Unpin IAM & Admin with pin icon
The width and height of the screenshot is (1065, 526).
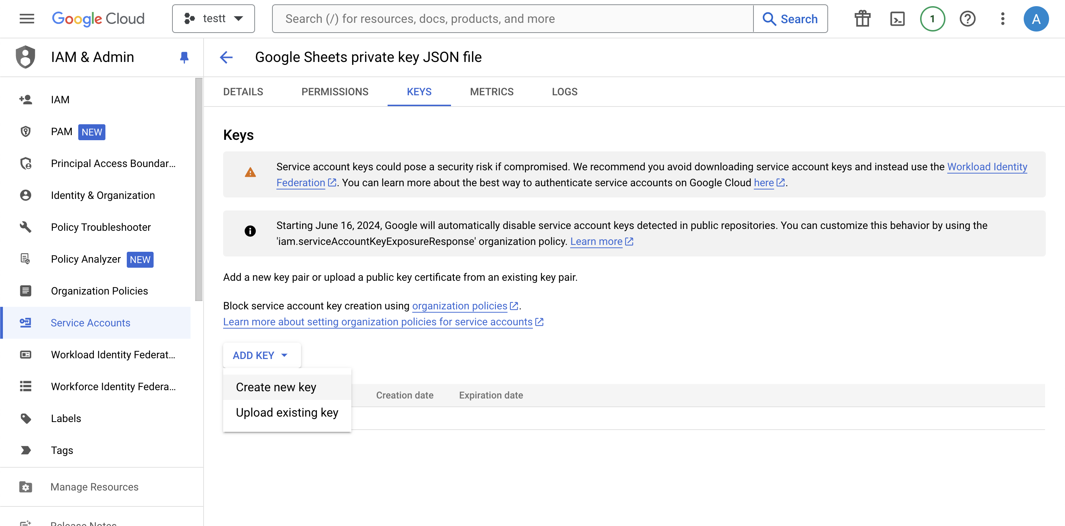[184, 57]
